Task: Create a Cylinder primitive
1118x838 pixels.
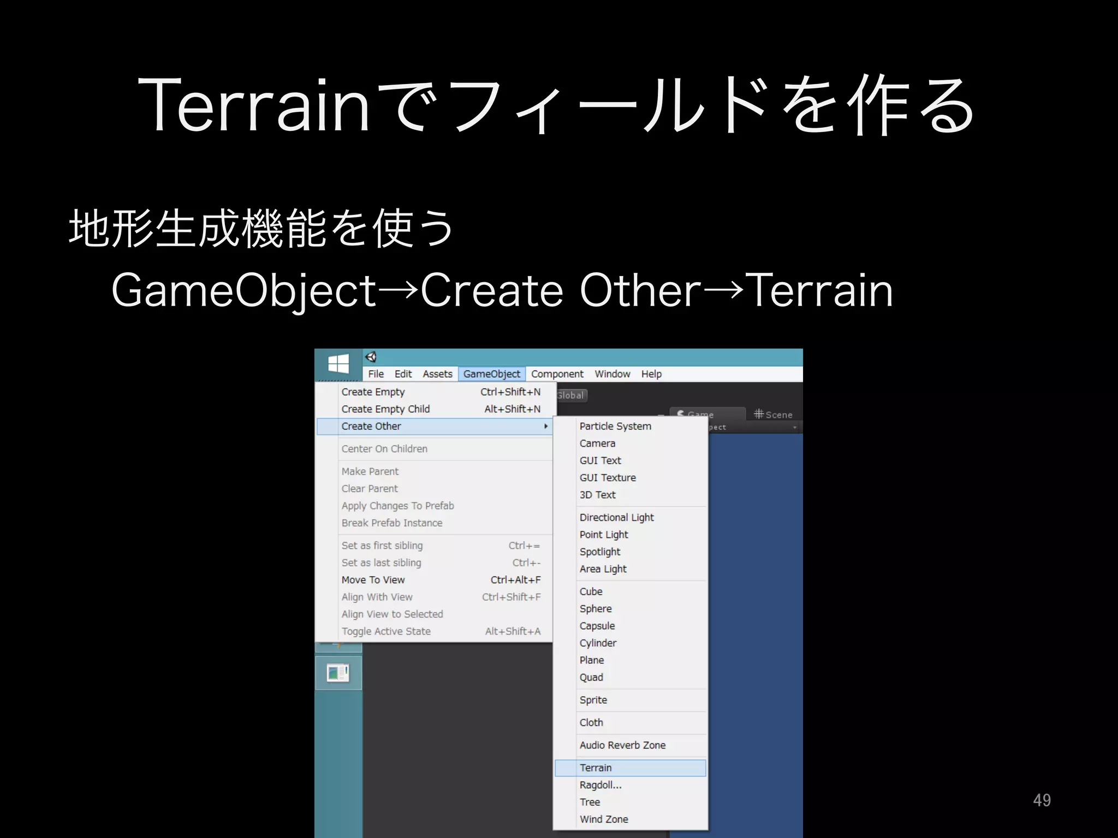Action: point(631,643)
